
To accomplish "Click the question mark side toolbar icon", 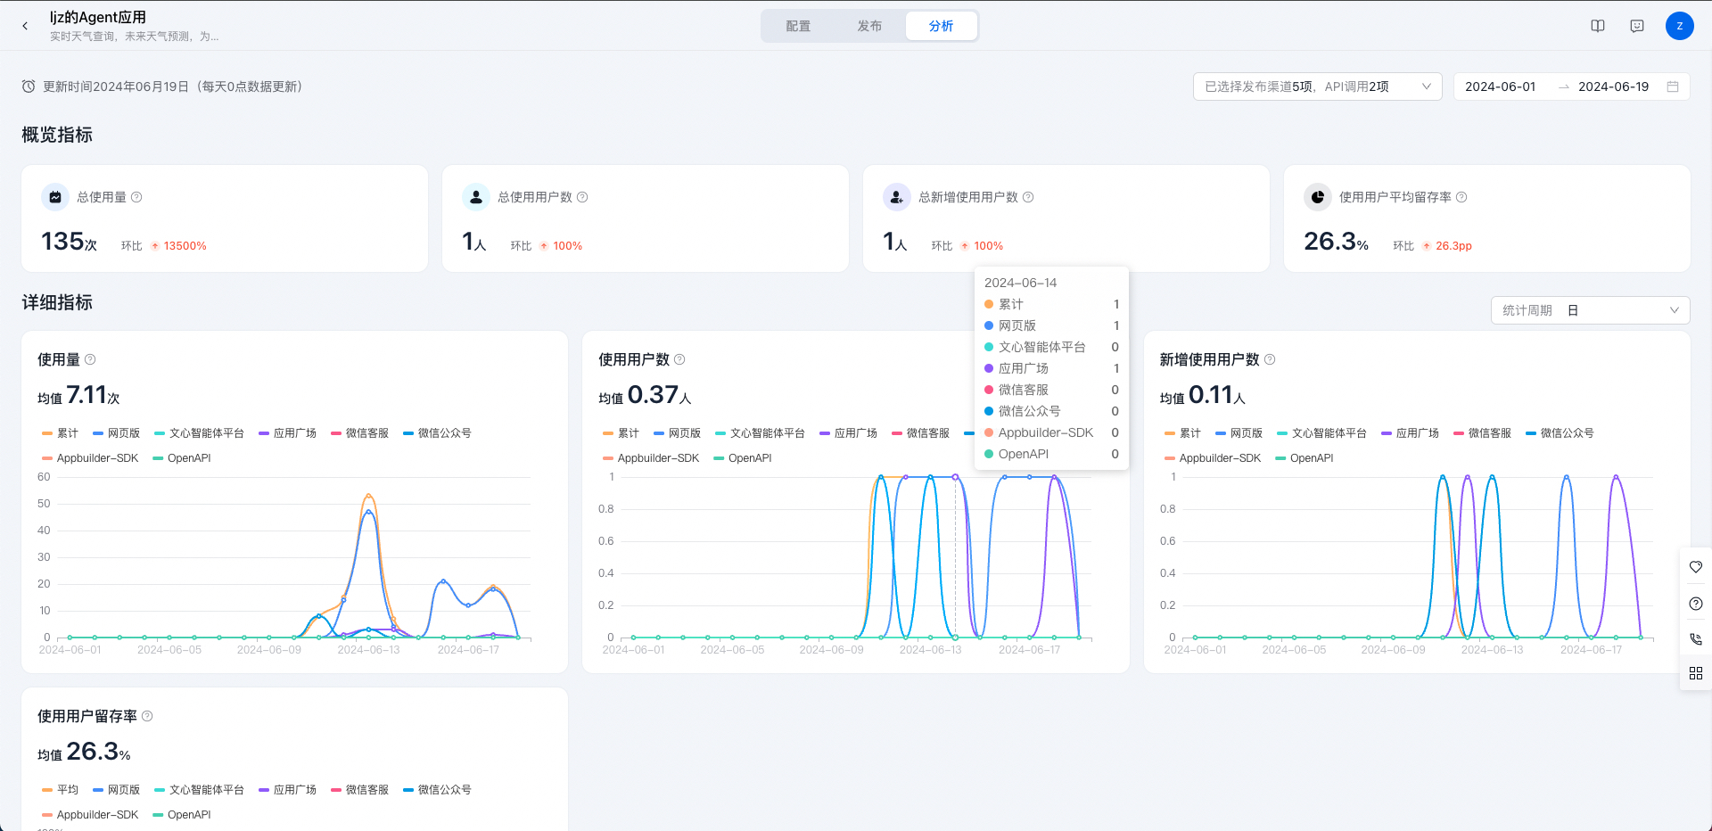I will click(x=1696, y=604).
